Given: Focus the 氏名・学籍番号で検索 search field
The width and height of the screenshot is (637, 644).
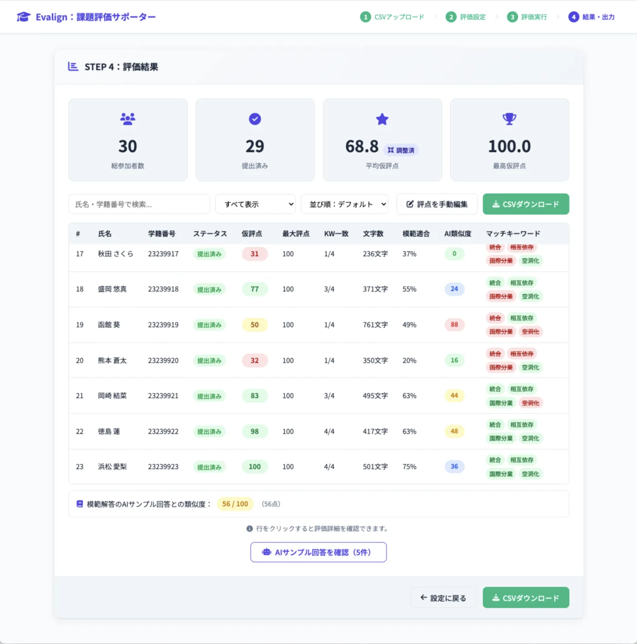Looking at the screenshot, I should pyautogui.click(x=139, y=204).
